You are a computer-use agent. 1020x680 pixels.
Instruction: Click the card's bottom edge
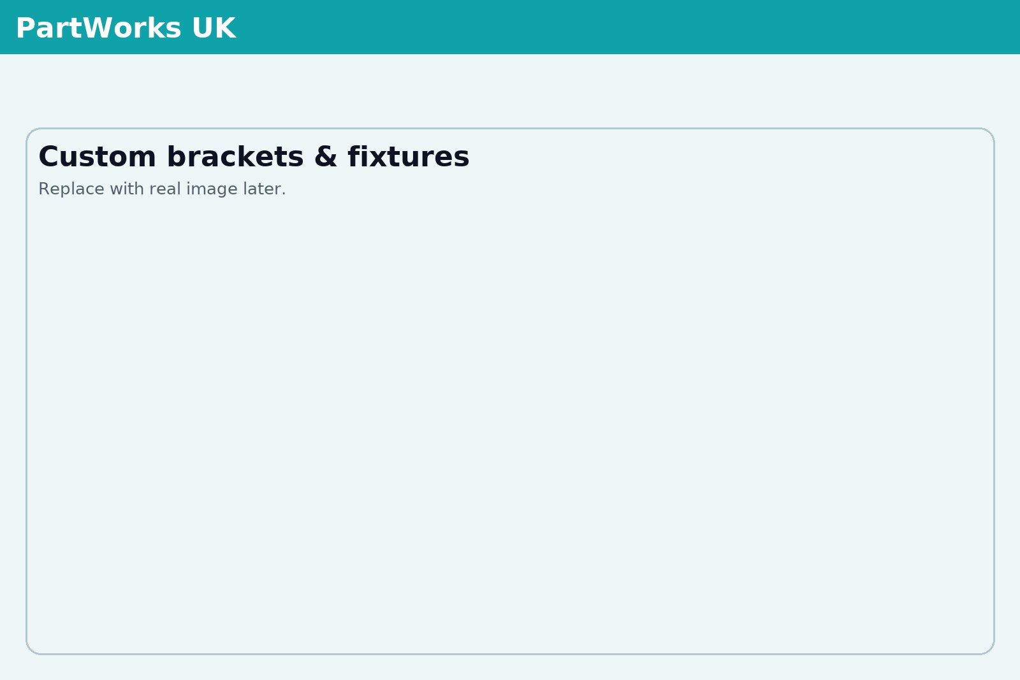click(510, 653)
